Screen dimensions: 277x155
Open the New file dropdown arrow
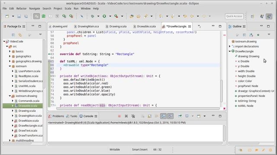pyautogui.click(x=13, y=16)
